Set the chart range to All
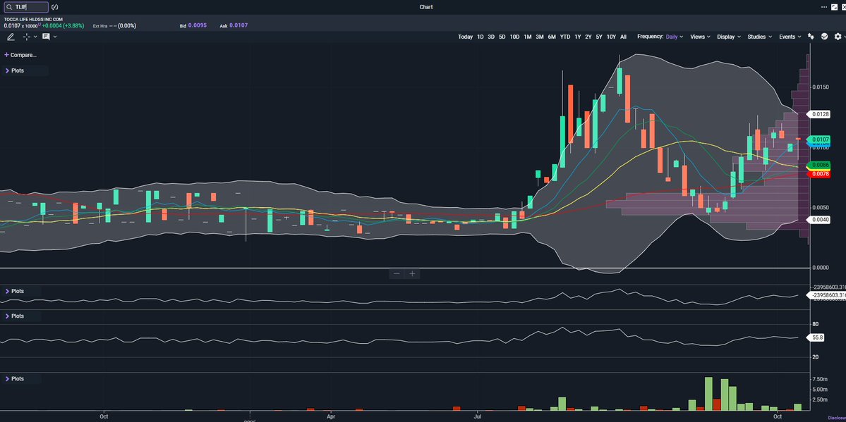The width and height of the screenshot is (846, 422). click(x=623, y=37)
